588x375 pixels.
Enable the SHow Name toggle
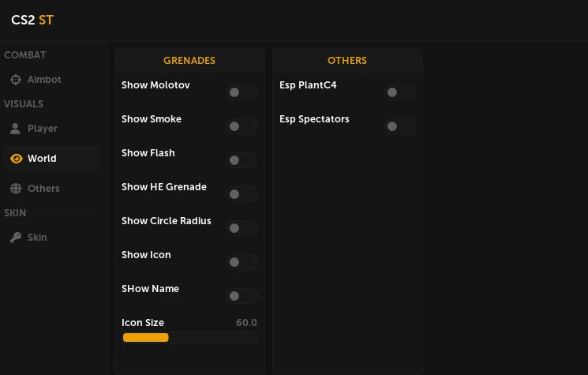[242, 296]
